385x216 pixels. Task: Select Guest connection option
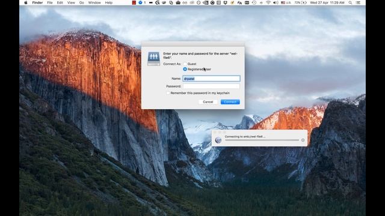tap(185, 64)
